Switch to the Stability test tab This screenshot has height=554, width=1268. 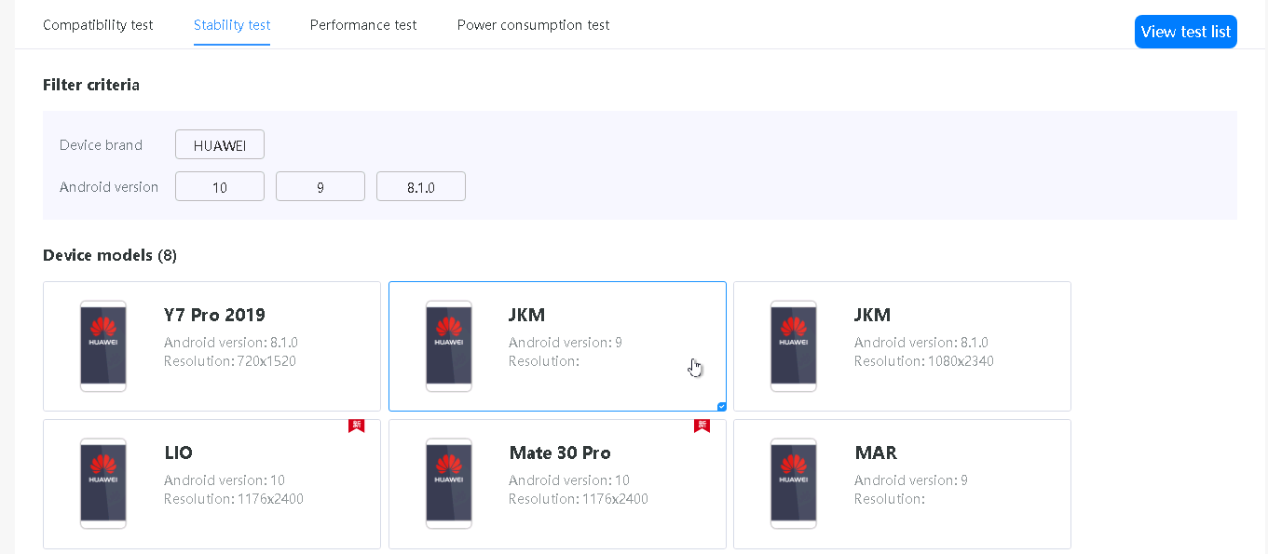pos(232,25)
